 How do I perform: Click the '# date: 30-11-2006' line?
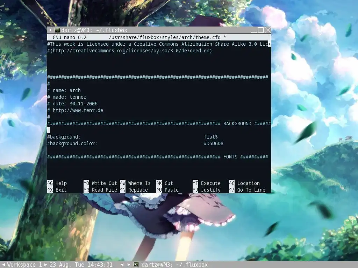pyautogui.click(x=72, y=104)
